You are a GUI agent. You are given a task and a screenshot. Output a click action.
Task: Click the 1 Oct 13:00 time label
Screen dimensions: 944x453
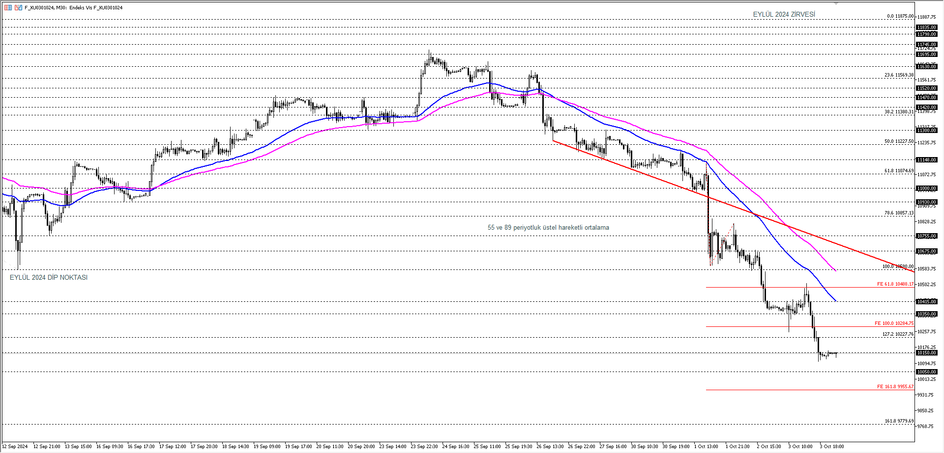(x=707, y=447)
